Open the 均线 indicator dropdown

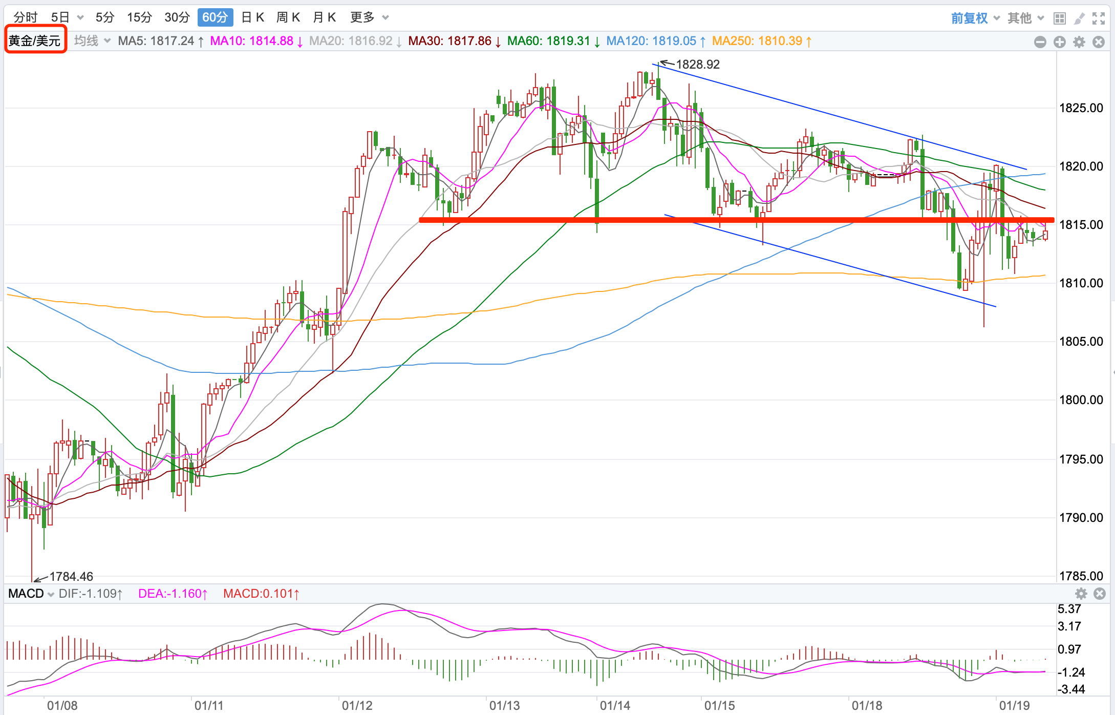pos(92,41)
